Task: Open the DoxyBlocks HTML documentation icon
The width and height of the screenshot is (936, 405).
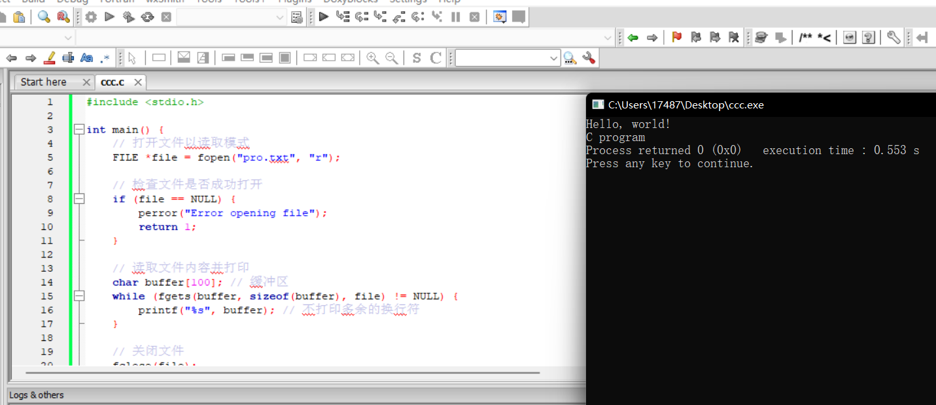Action: tap(850, 38)
